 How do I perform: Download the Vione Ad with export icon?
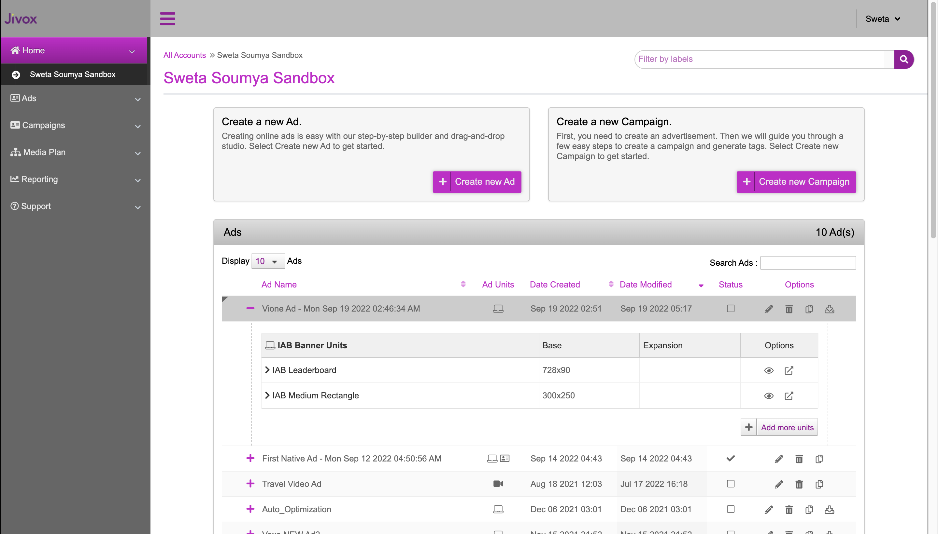829,309
